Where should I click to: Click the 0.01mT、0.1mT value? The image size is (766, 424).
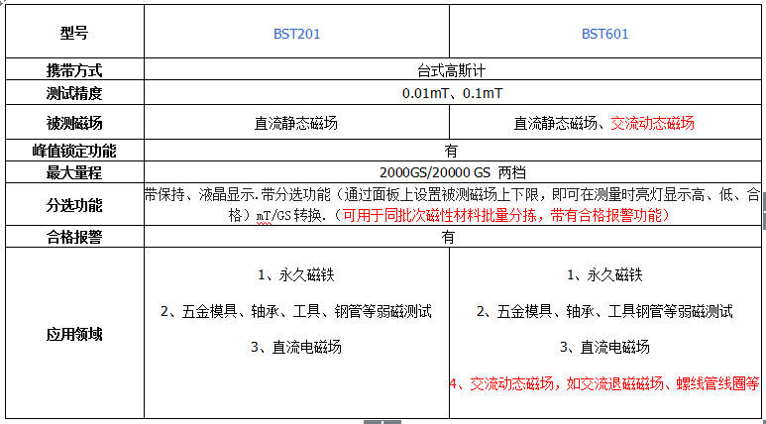pos(452,93)
